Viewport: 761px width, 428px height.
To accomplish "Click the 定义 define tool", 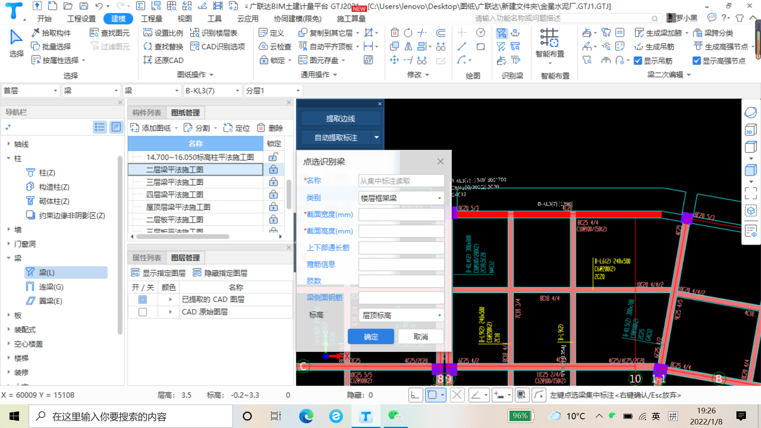I will [272, 33].
